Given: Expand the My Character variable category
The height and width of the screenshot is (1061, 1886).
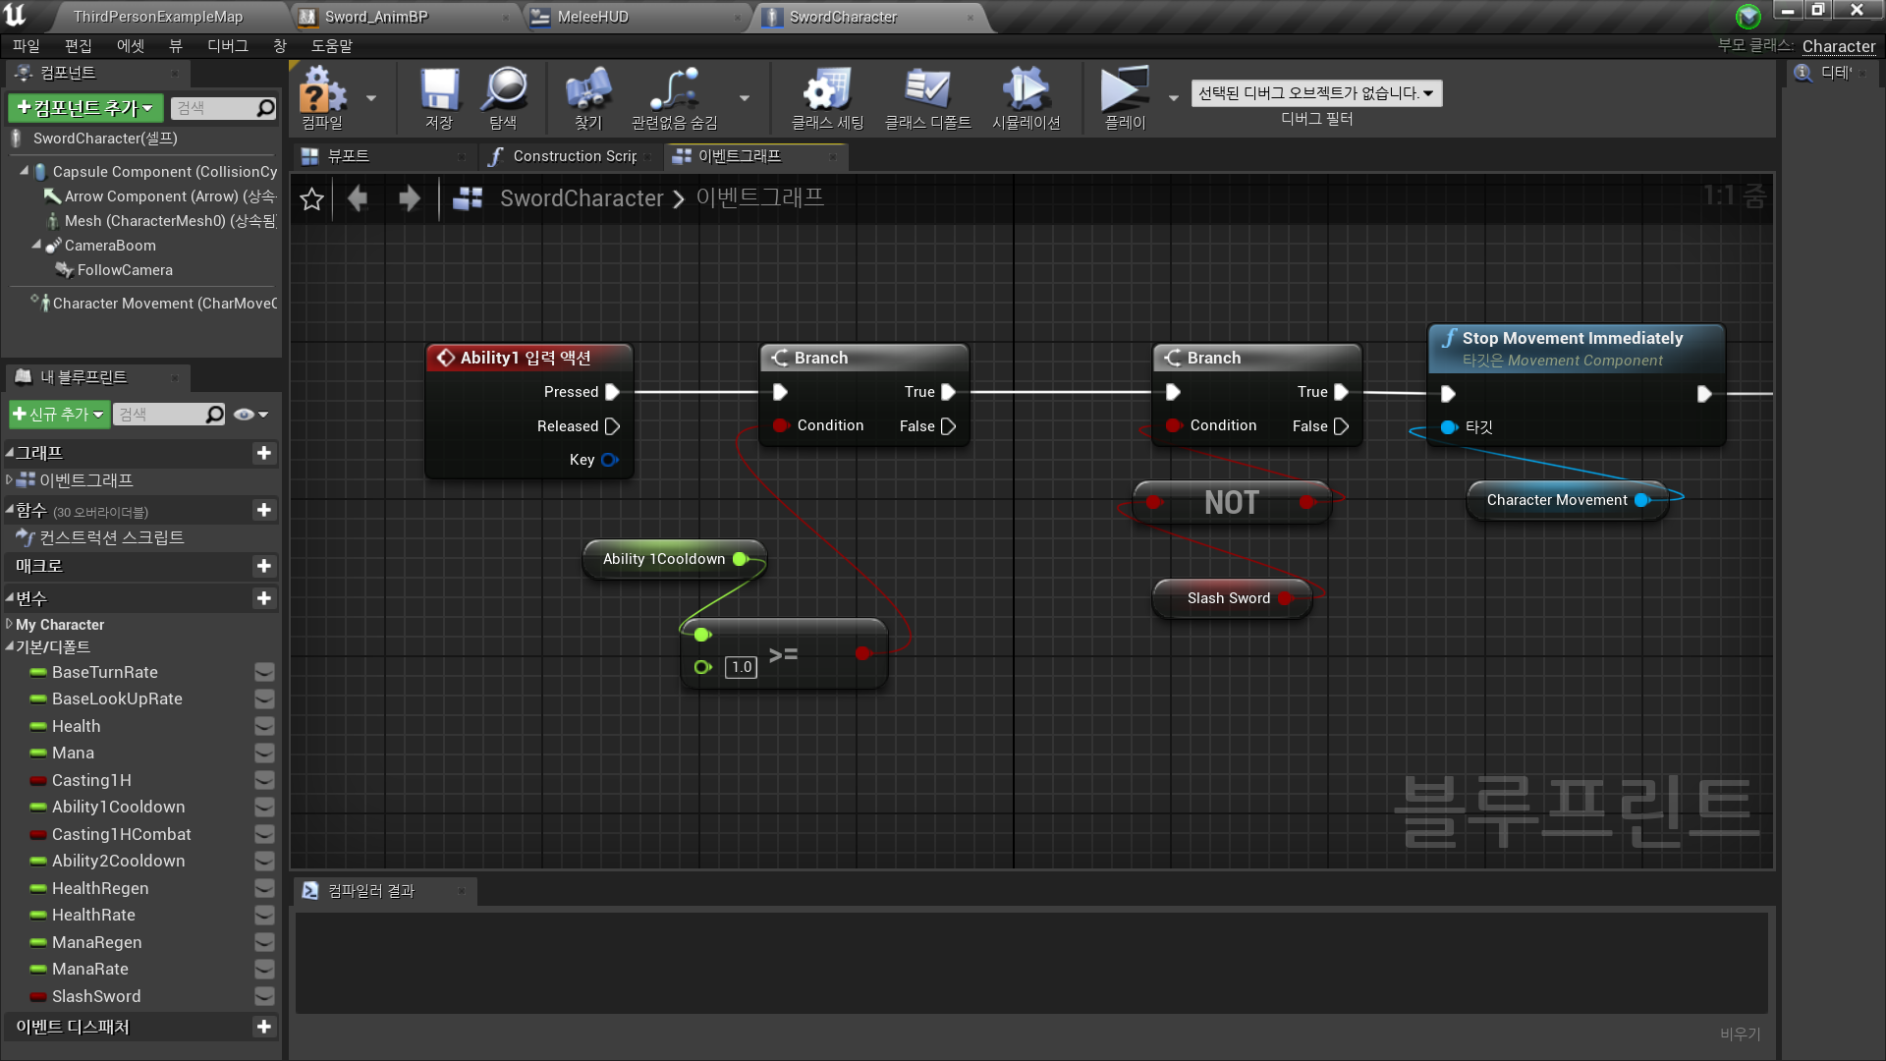Looking at the screenshot, I should [x=8, y=624].
